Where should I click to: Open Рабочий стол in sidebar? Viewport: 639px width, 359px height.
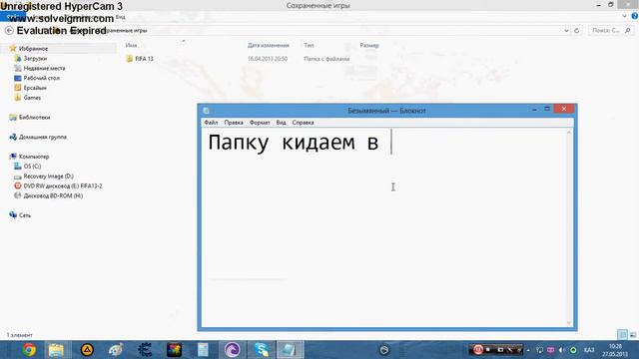click(41, 78)
